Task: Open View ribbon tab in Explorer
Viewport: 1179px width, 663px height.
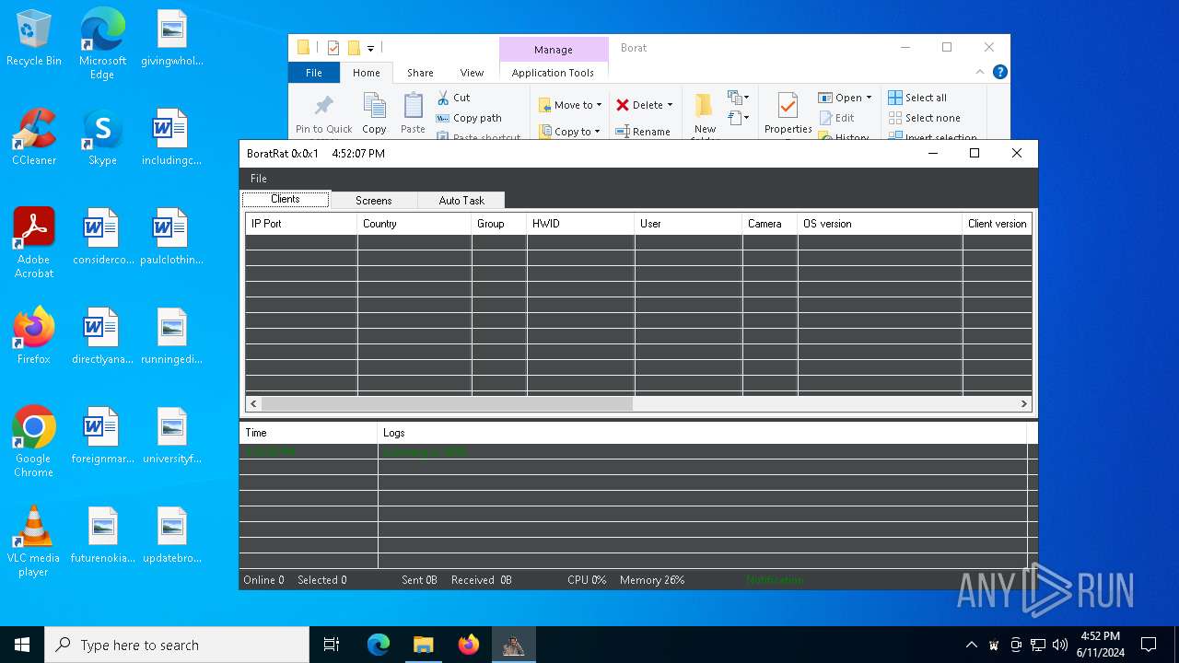Action: click(472, 73)
